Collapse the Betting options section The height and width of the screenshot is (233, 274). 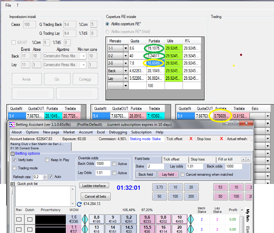12,154
